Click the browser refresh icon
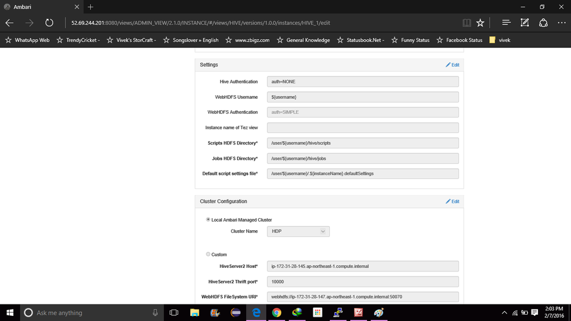571x321 pixels. click(x=49, y=23)
